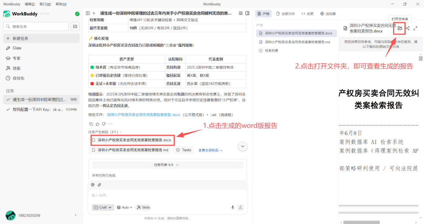424x224 pixels.
Task: Expand account menu chevron beside 19823020209
Action: point(75,215)
